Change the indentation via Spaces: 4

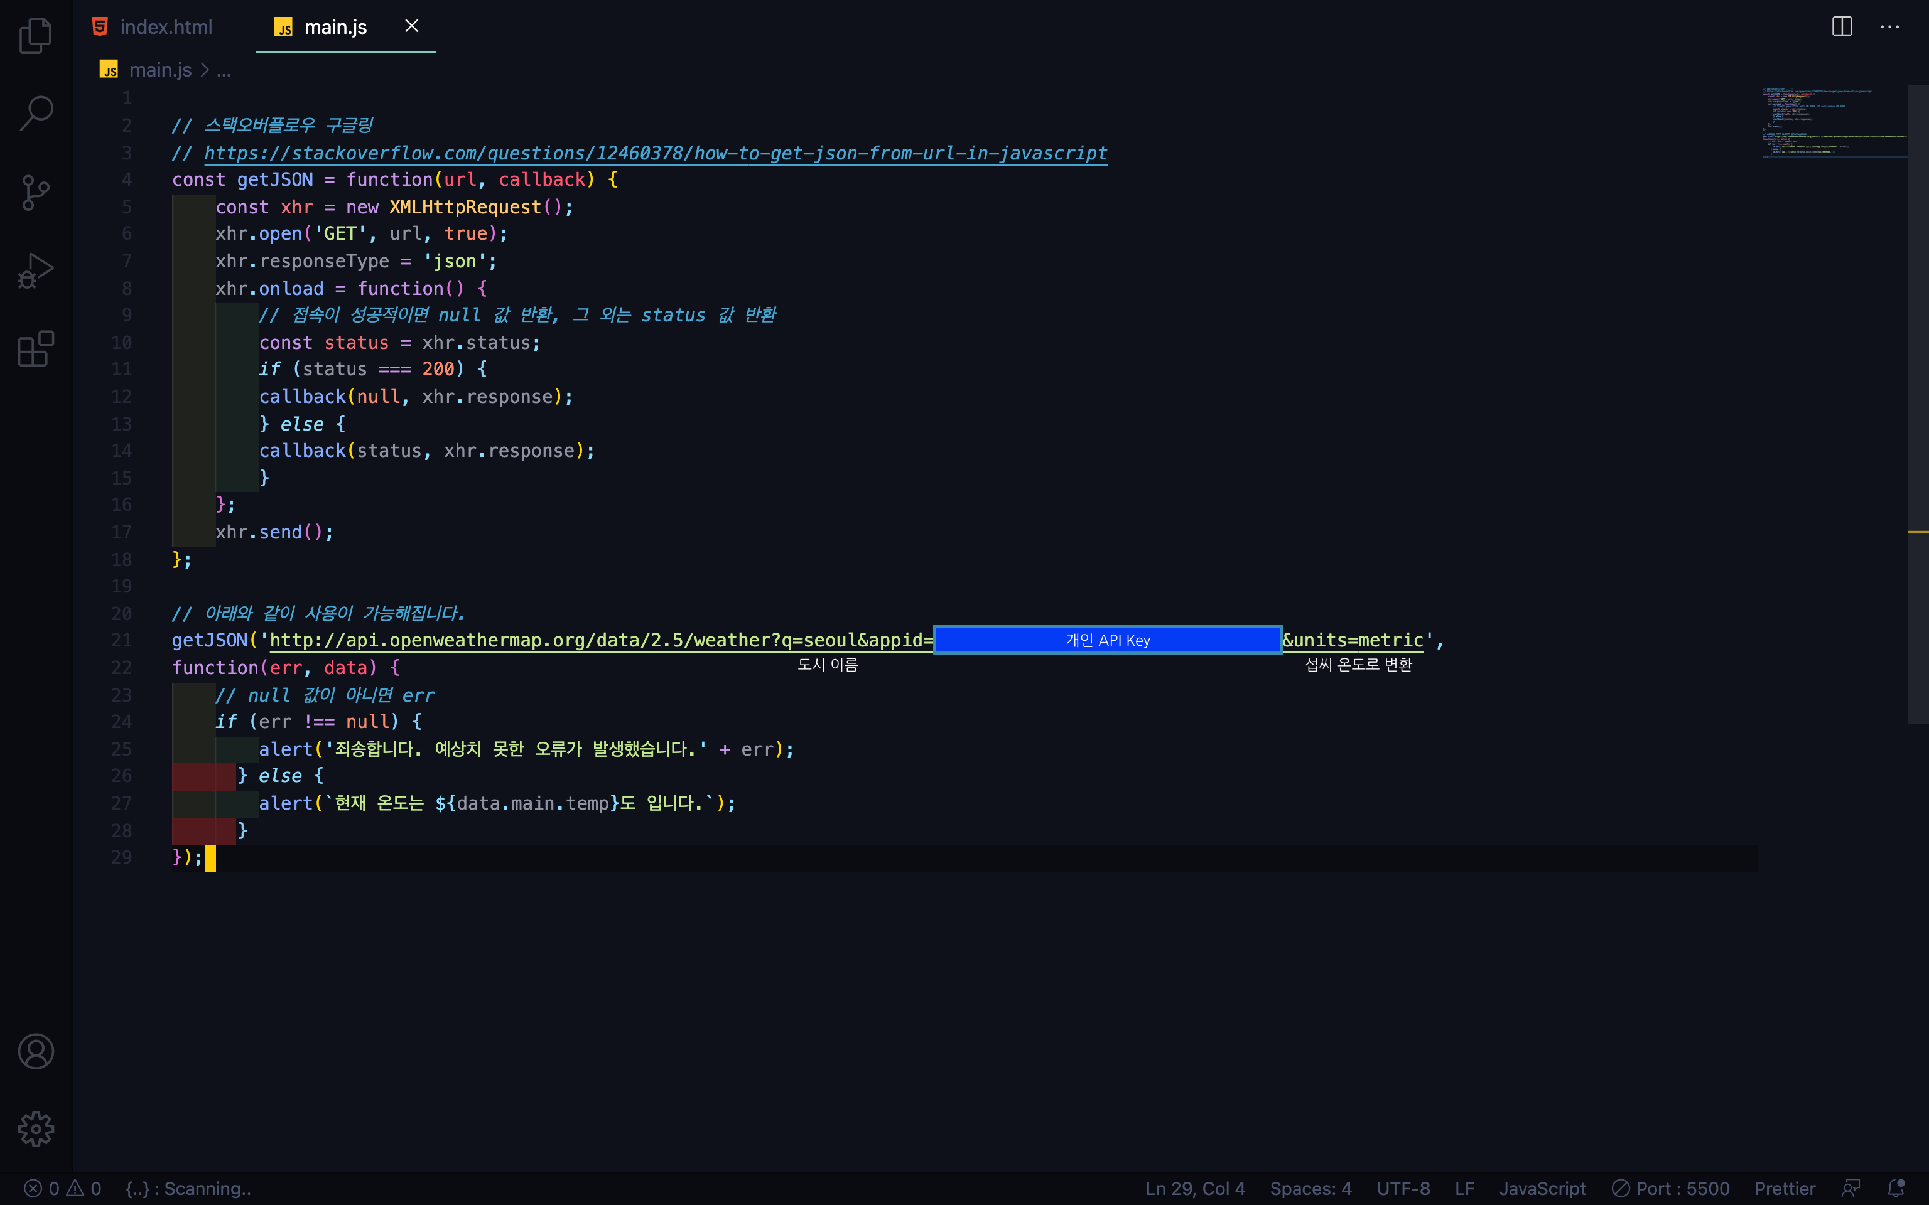coord(1310,1188)
